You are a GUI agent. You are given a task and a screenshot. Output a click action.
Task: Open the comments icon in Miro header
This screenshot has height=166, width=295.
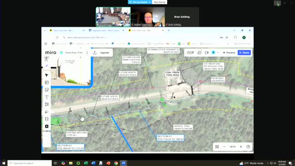coord(199,53)
